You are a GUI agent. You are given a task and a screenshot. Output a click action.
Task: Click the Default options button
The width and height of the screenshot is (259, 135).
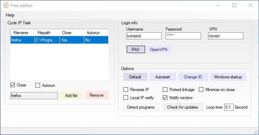click(135, 77)
